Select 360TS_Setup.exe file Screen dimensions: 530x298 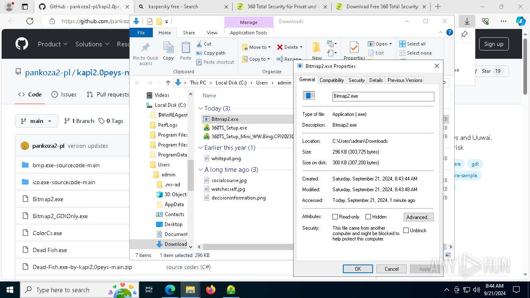pos(229,128)
